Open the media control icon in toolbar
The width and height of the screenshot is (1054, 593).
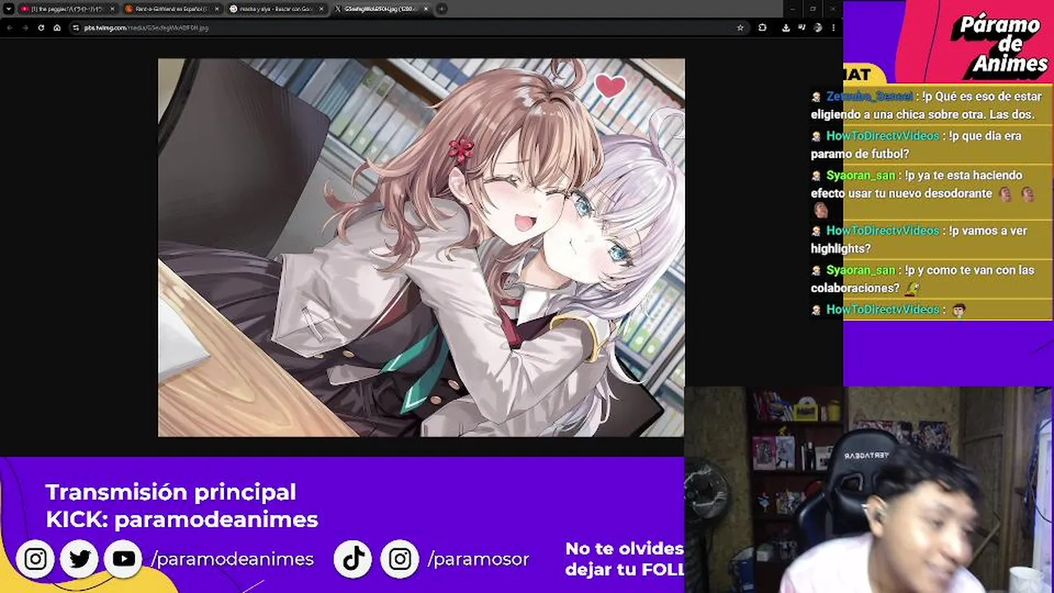point(801,27)
